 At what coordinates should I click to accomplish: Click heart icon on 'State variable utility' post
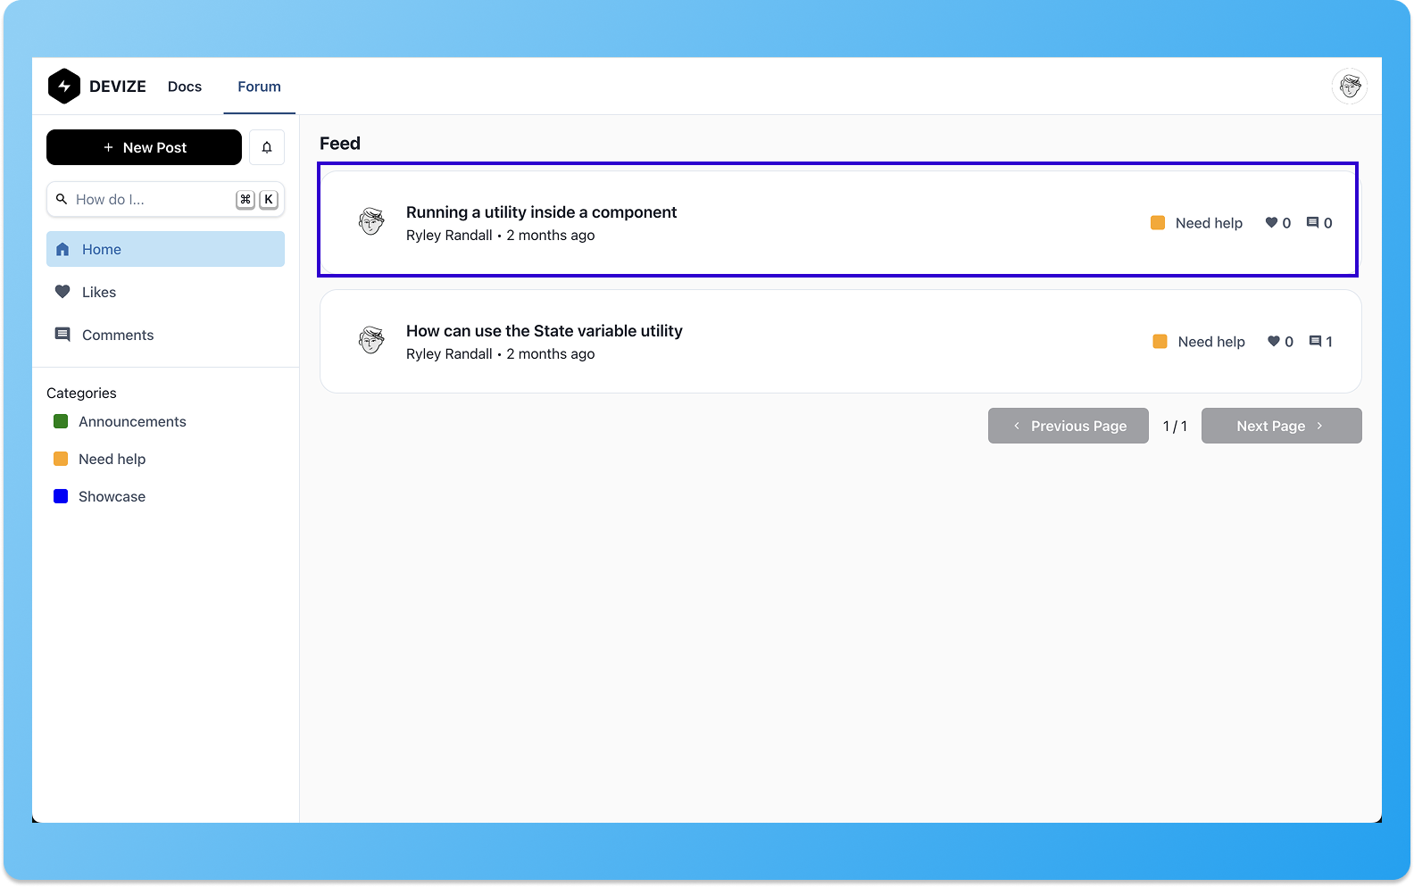[1274, 342]
